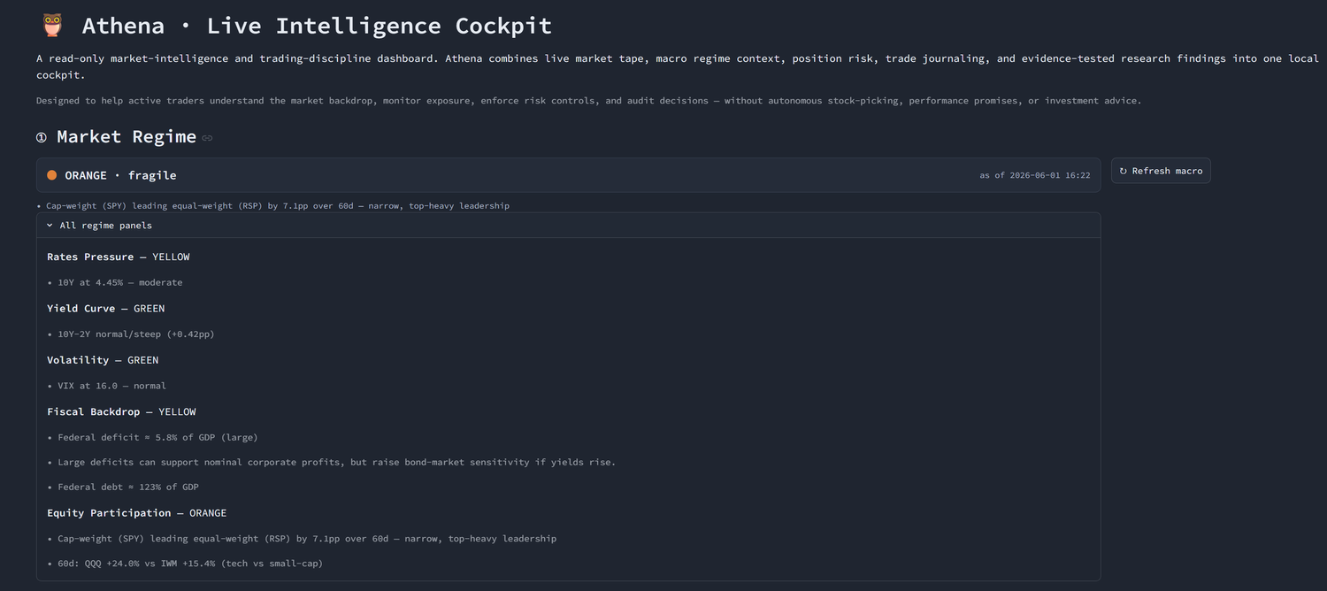Viewport: 1327px width, 591px height.
Task: Click the 'Athena · Live Intelligence Cockpit' title
Action: click(317, 26)
